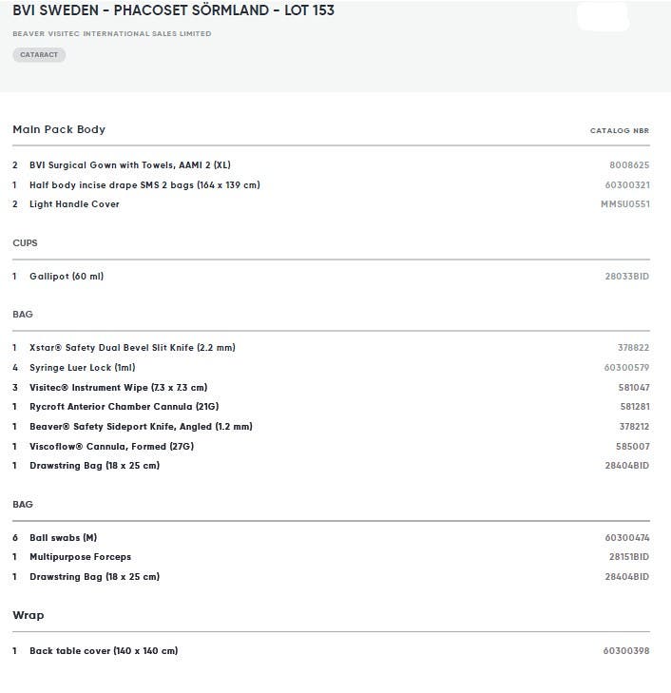671x693 pixels.
Task: Select catalog number MMSU0551
Action: point(625,204)
